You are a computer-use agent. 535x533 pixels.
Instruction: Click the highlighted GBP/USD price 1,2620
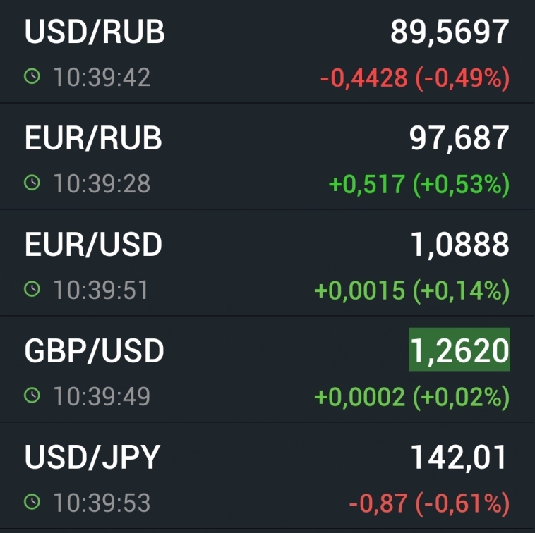pos(459,349)
